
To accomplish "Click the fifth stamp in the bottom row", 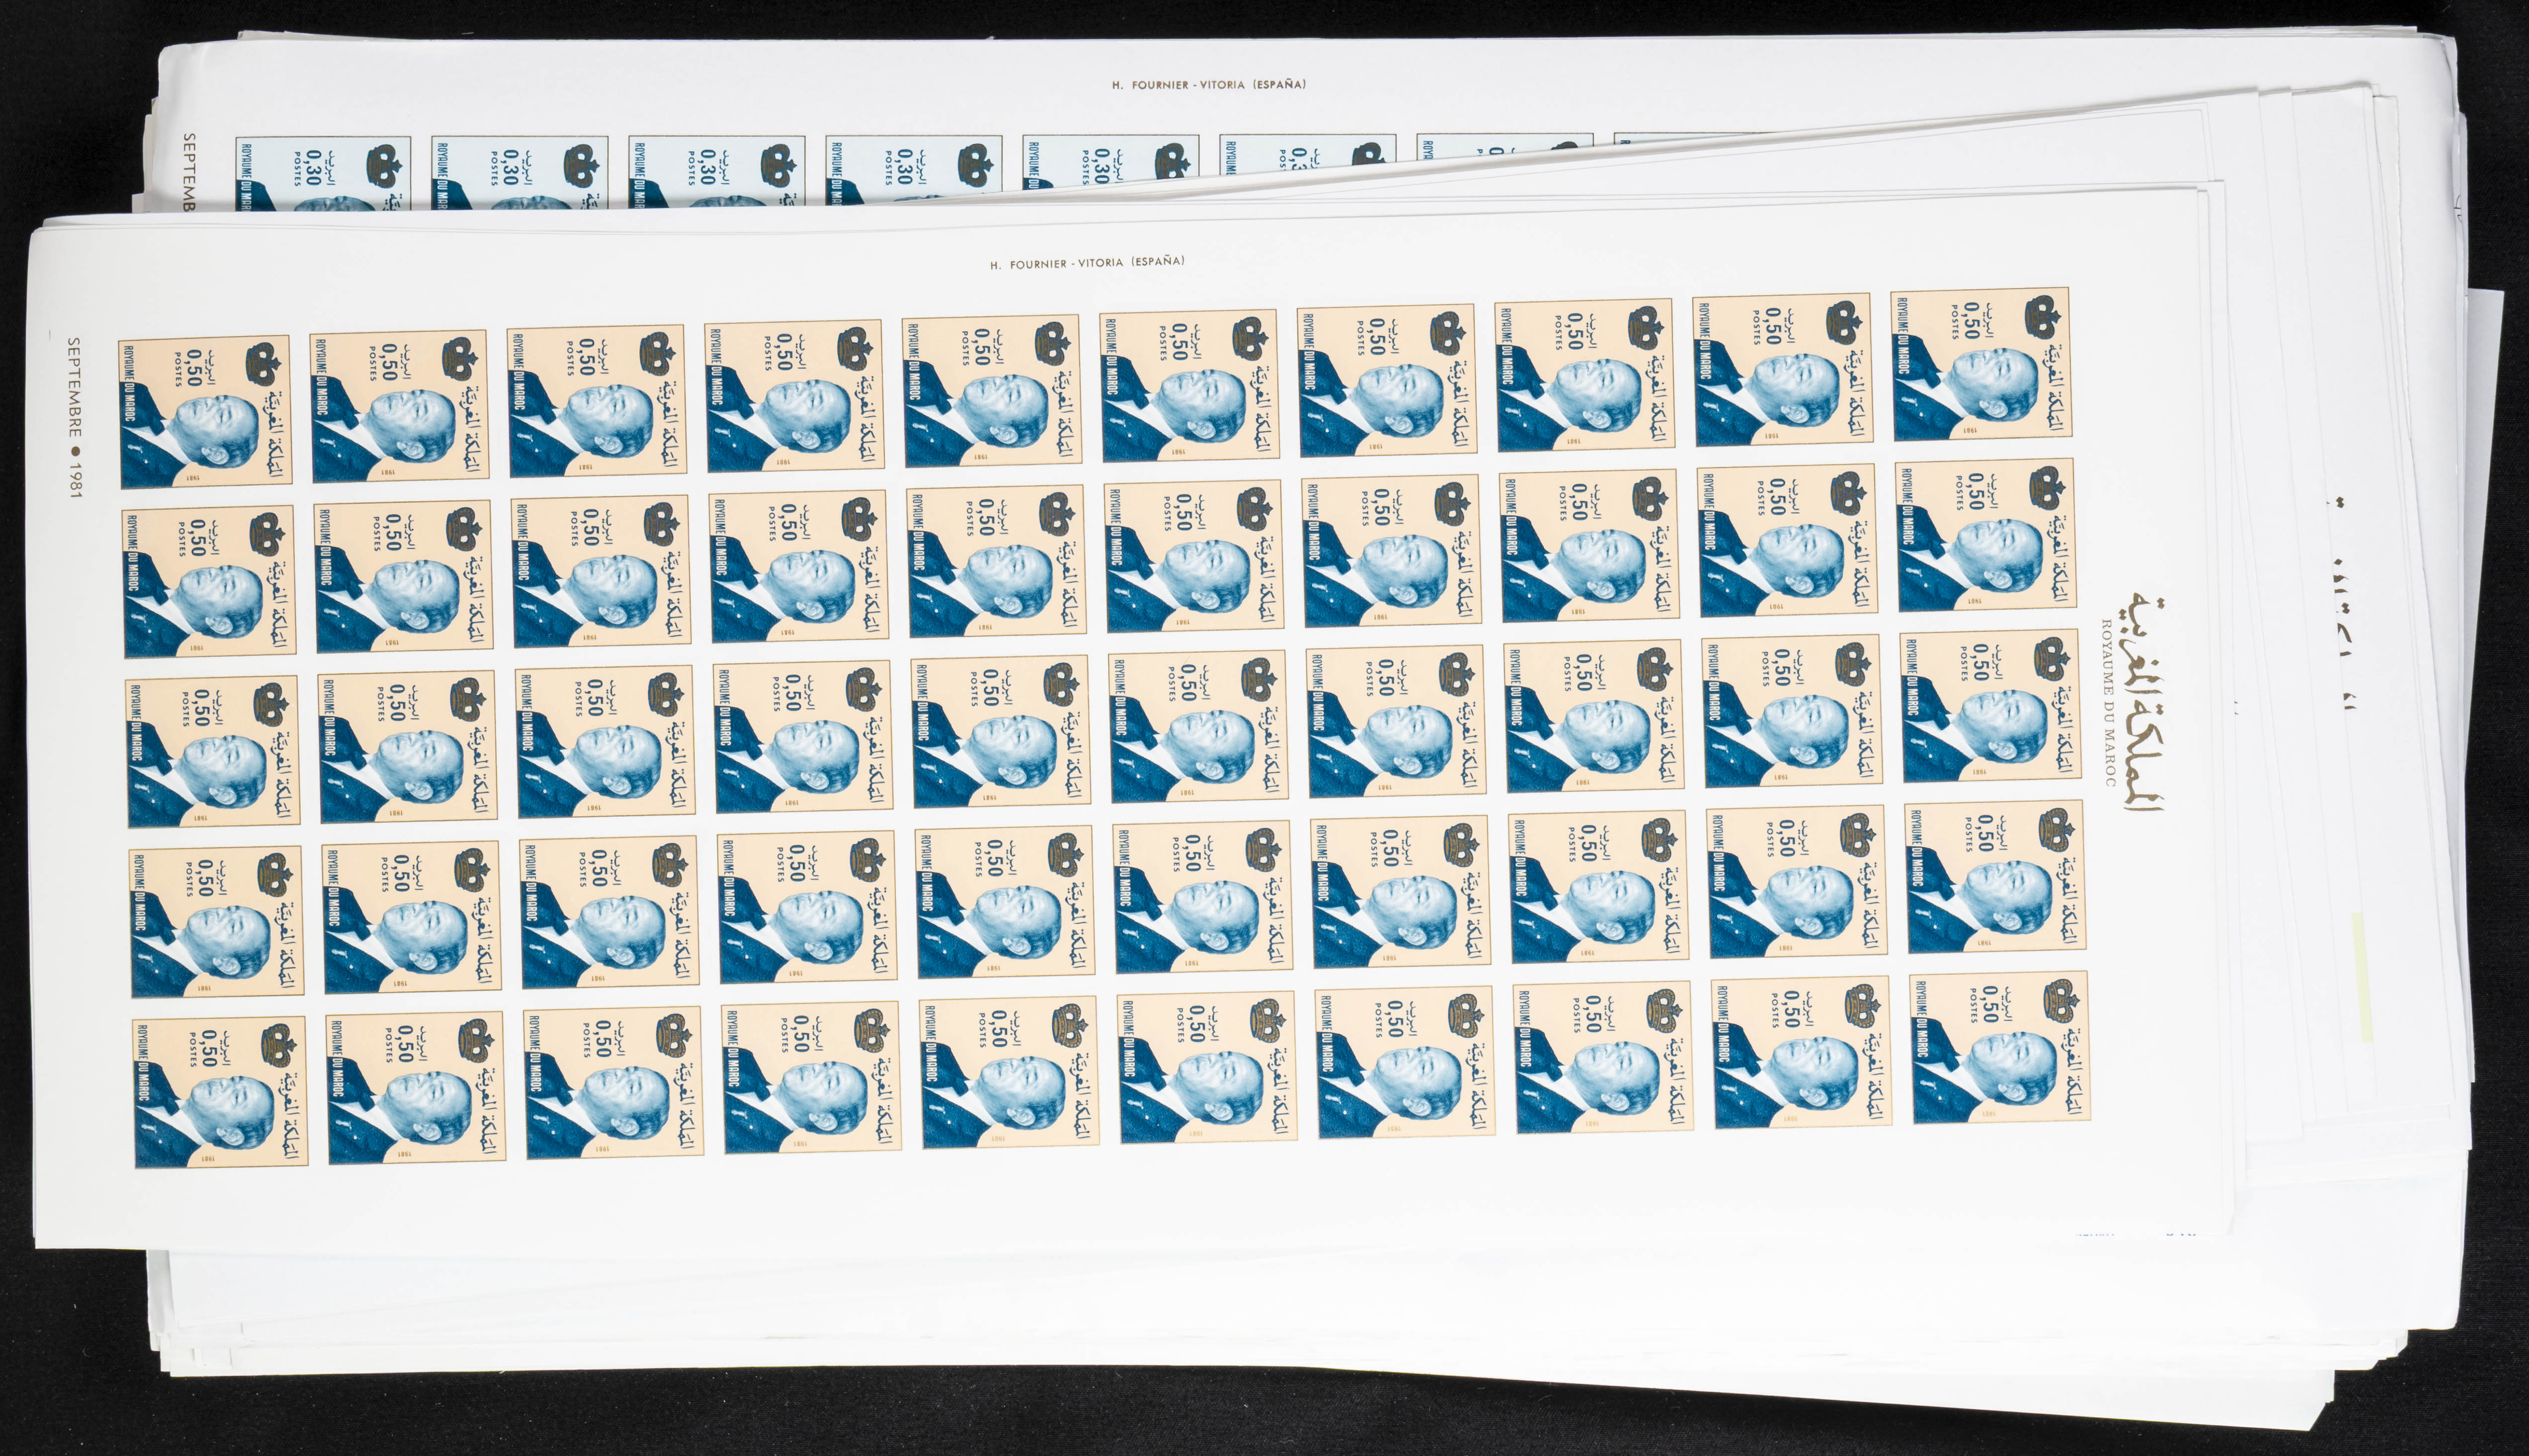I will tap(1010, 1072).
